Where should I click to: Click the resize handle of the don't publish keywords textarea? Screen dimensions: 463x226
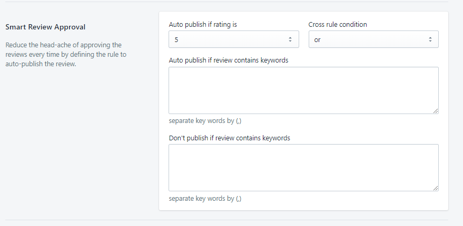(436, 188)
